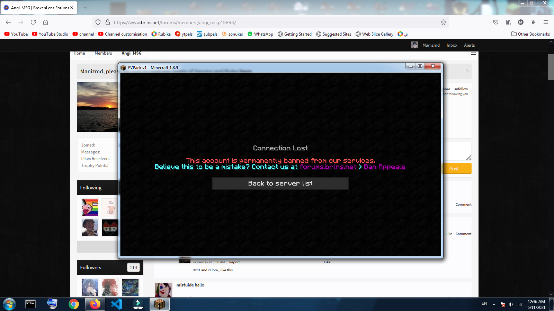Screen dimensions: 554x311
Task: Open Web Slice Gallery bookmark
Action: tap(374, 34)
